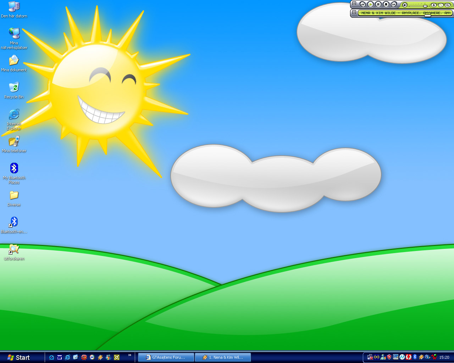Open the Mina dokument folder icon

[14, 63]
